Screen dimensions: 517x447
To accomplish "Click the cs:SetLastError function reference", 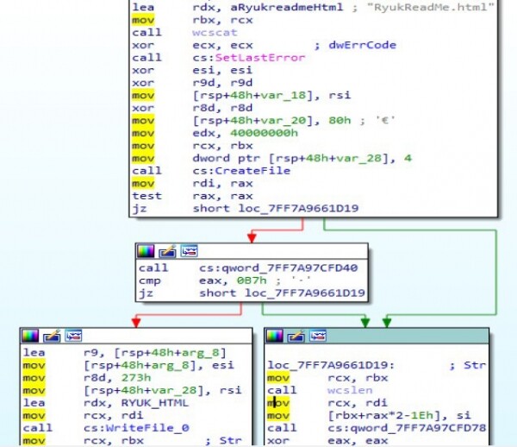I will pyautogui.click(x=248, y=58).
